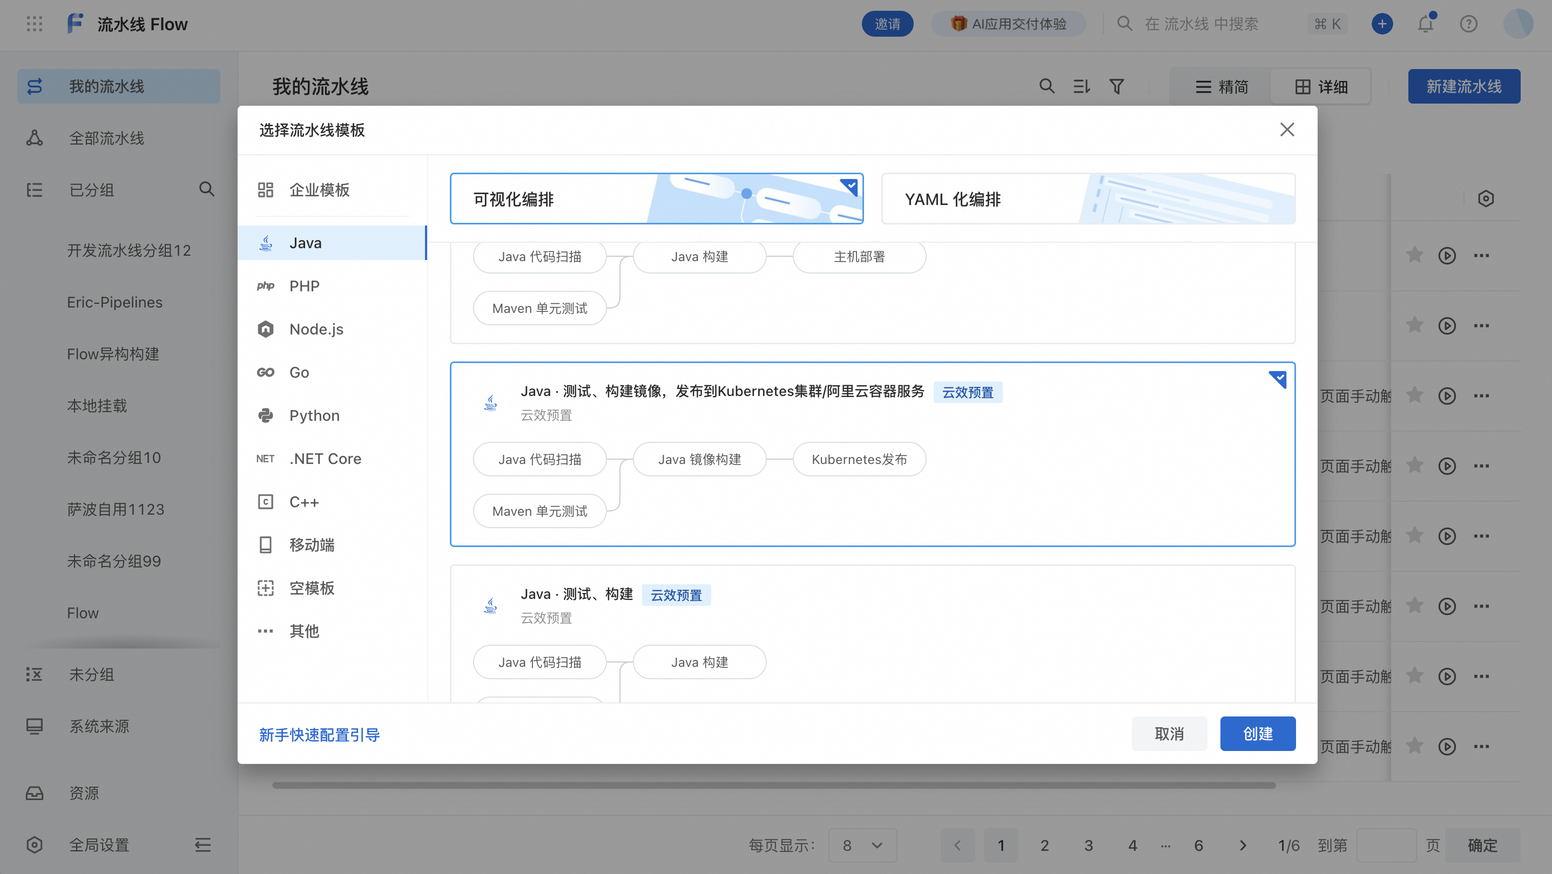This screenshot has width=1552, height=874.
Task: Open the app launcher grid icon
Action: (x=35, y=24)
